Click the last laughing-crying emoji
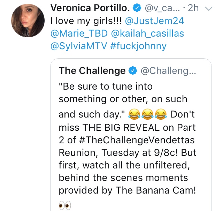This screenshot has height=211, width=223. click(161, 114)
